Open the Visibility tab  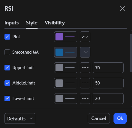pos(55,23)
